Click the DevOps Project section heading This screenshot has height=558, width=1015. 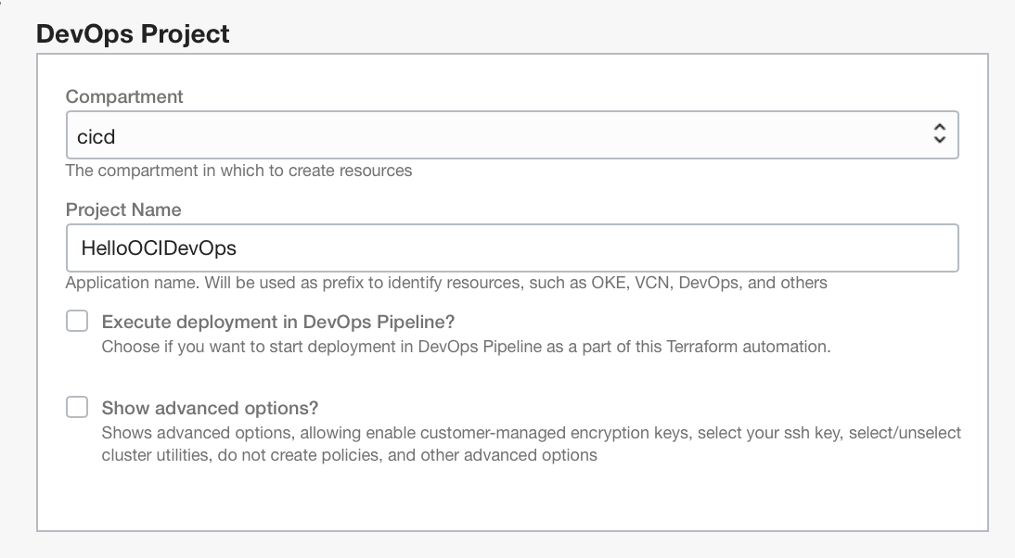coord(132,34)
